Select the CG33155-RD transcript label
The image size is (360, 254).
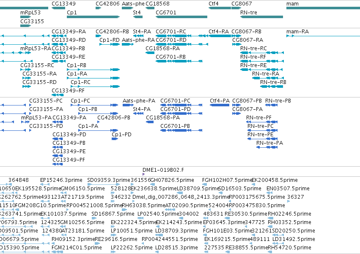pyautogui.click(x=39, y=82)
